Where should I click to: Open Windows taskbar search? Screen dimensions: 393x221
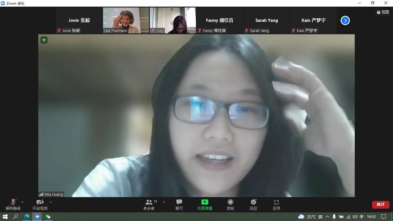tap(16, 217)
